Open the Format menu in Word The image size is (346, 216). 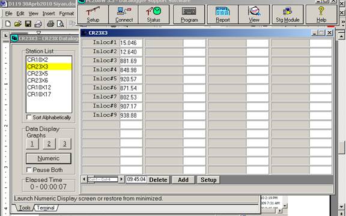pyautogui.click(x=67, y=14)
